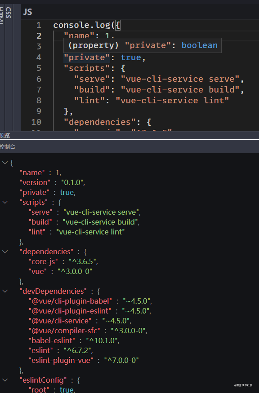Click the true value on line 4

coord(131,57)
